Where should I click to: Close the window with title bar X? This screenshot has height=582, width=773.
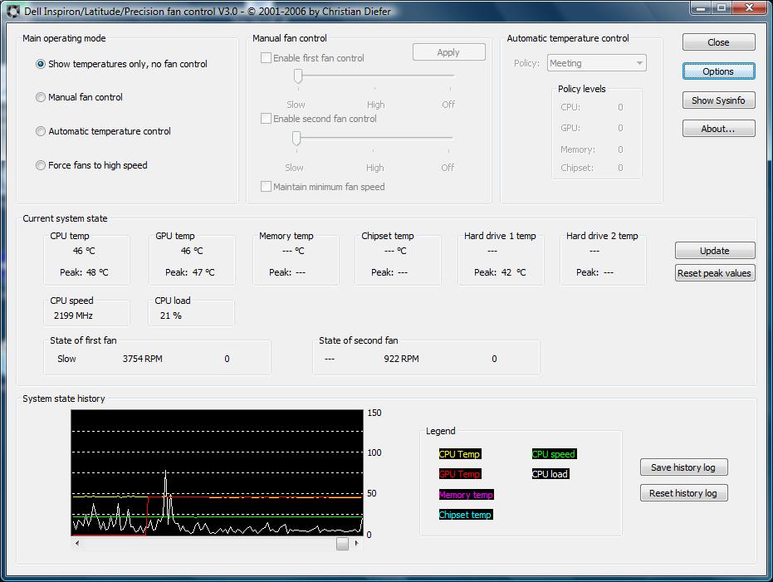(x=749, y=7)
